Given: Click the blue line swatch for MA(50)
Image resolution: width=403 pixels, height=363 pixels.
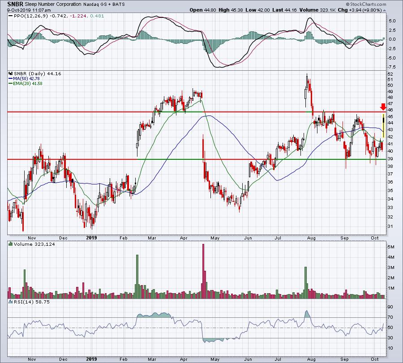Looking at the screenshot, I should click(x=11, y=79).
